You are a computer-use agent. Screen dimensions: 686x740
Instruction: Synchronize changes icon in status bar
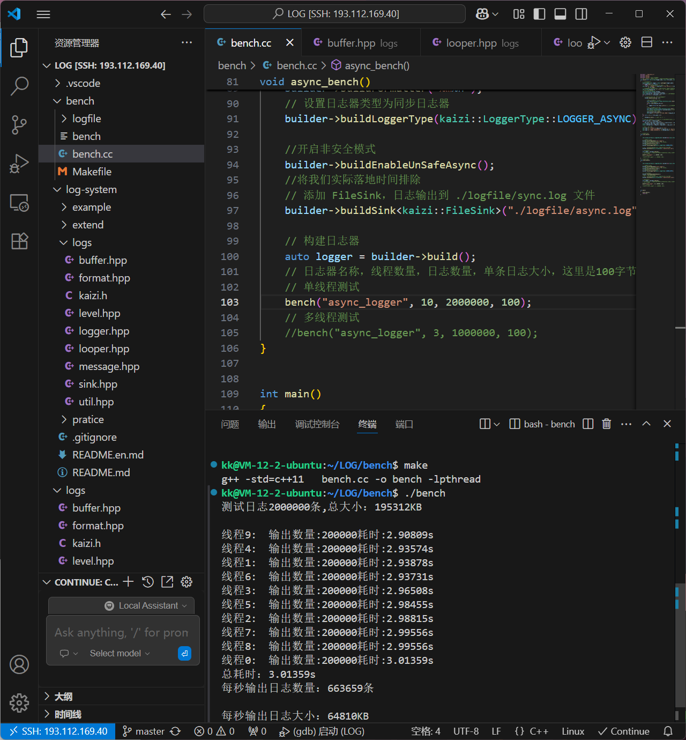[x=175, y=731]
